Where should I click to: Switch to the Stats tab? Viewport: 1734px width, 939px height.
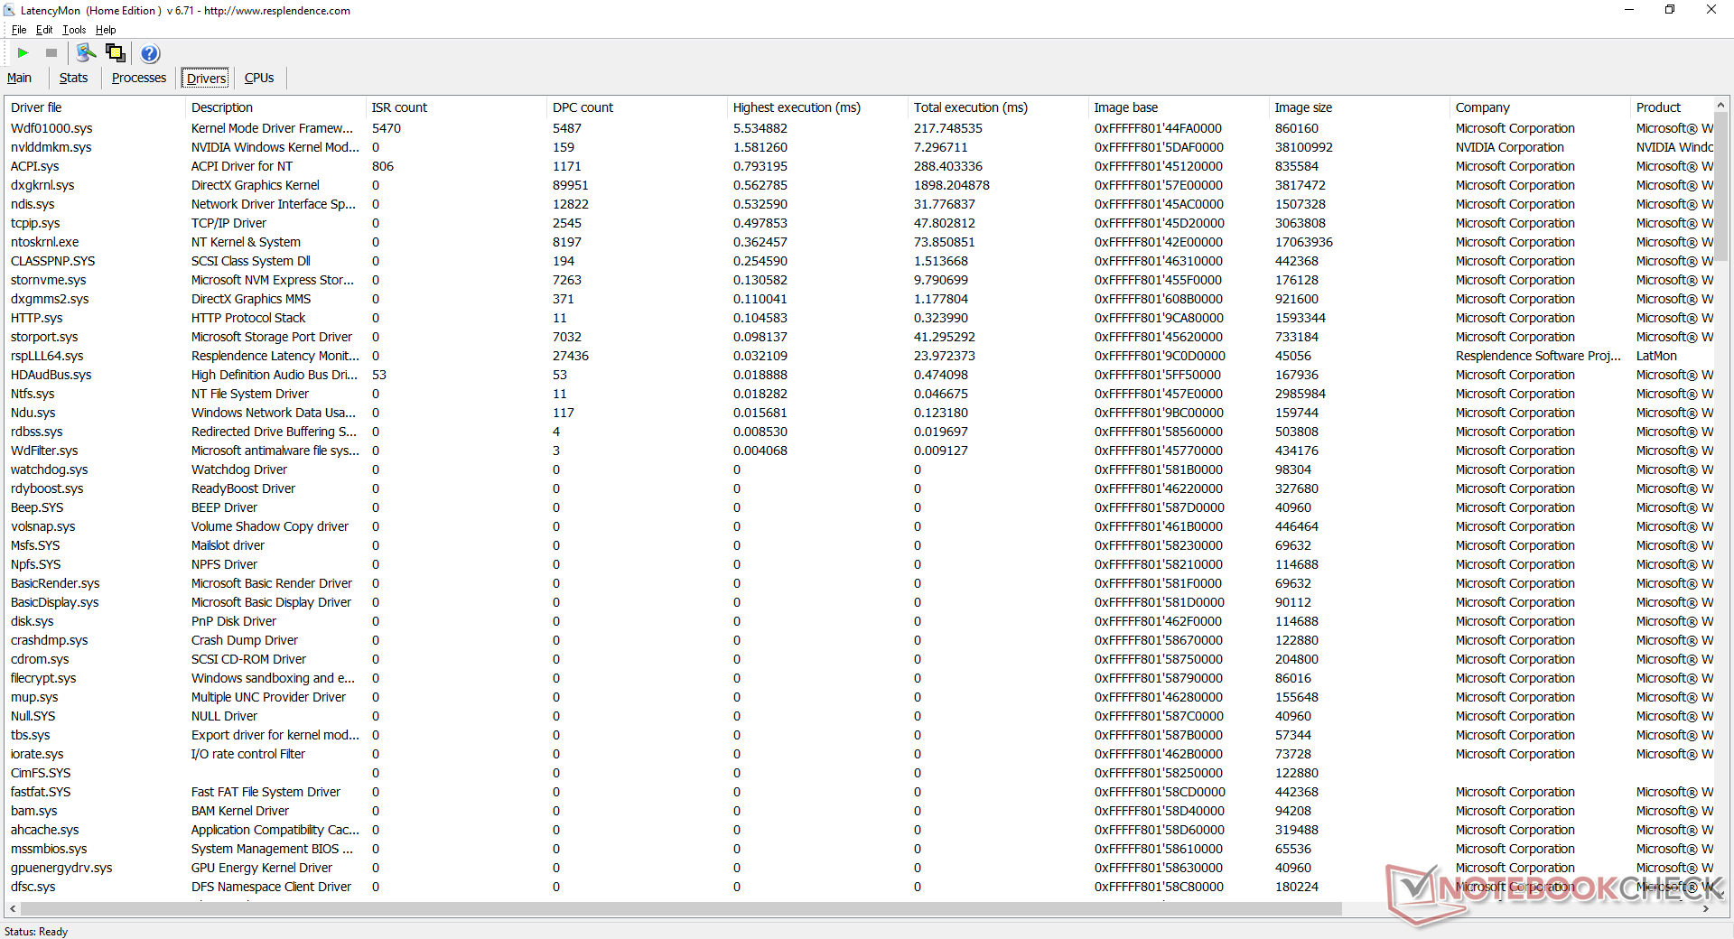click(x=74, y=79)
